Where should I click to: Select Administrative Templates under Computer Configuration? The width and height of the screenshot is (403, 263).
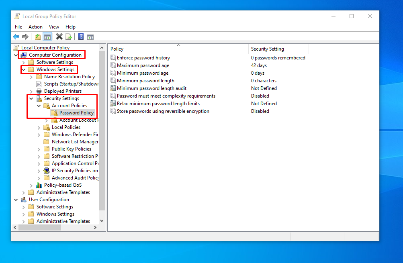63,192
